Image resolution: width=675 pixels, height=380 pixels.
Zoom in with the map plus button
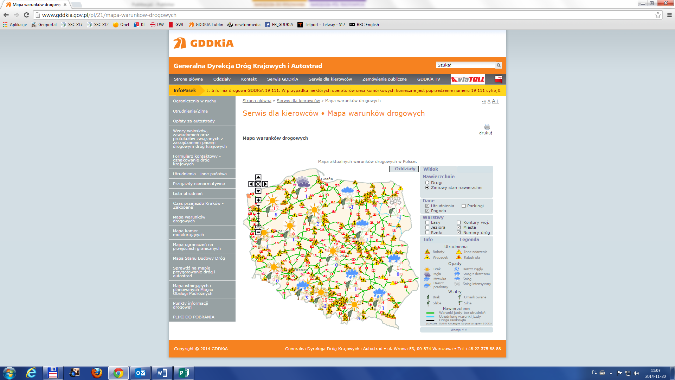pyautogui.click(x=258, y=200)
